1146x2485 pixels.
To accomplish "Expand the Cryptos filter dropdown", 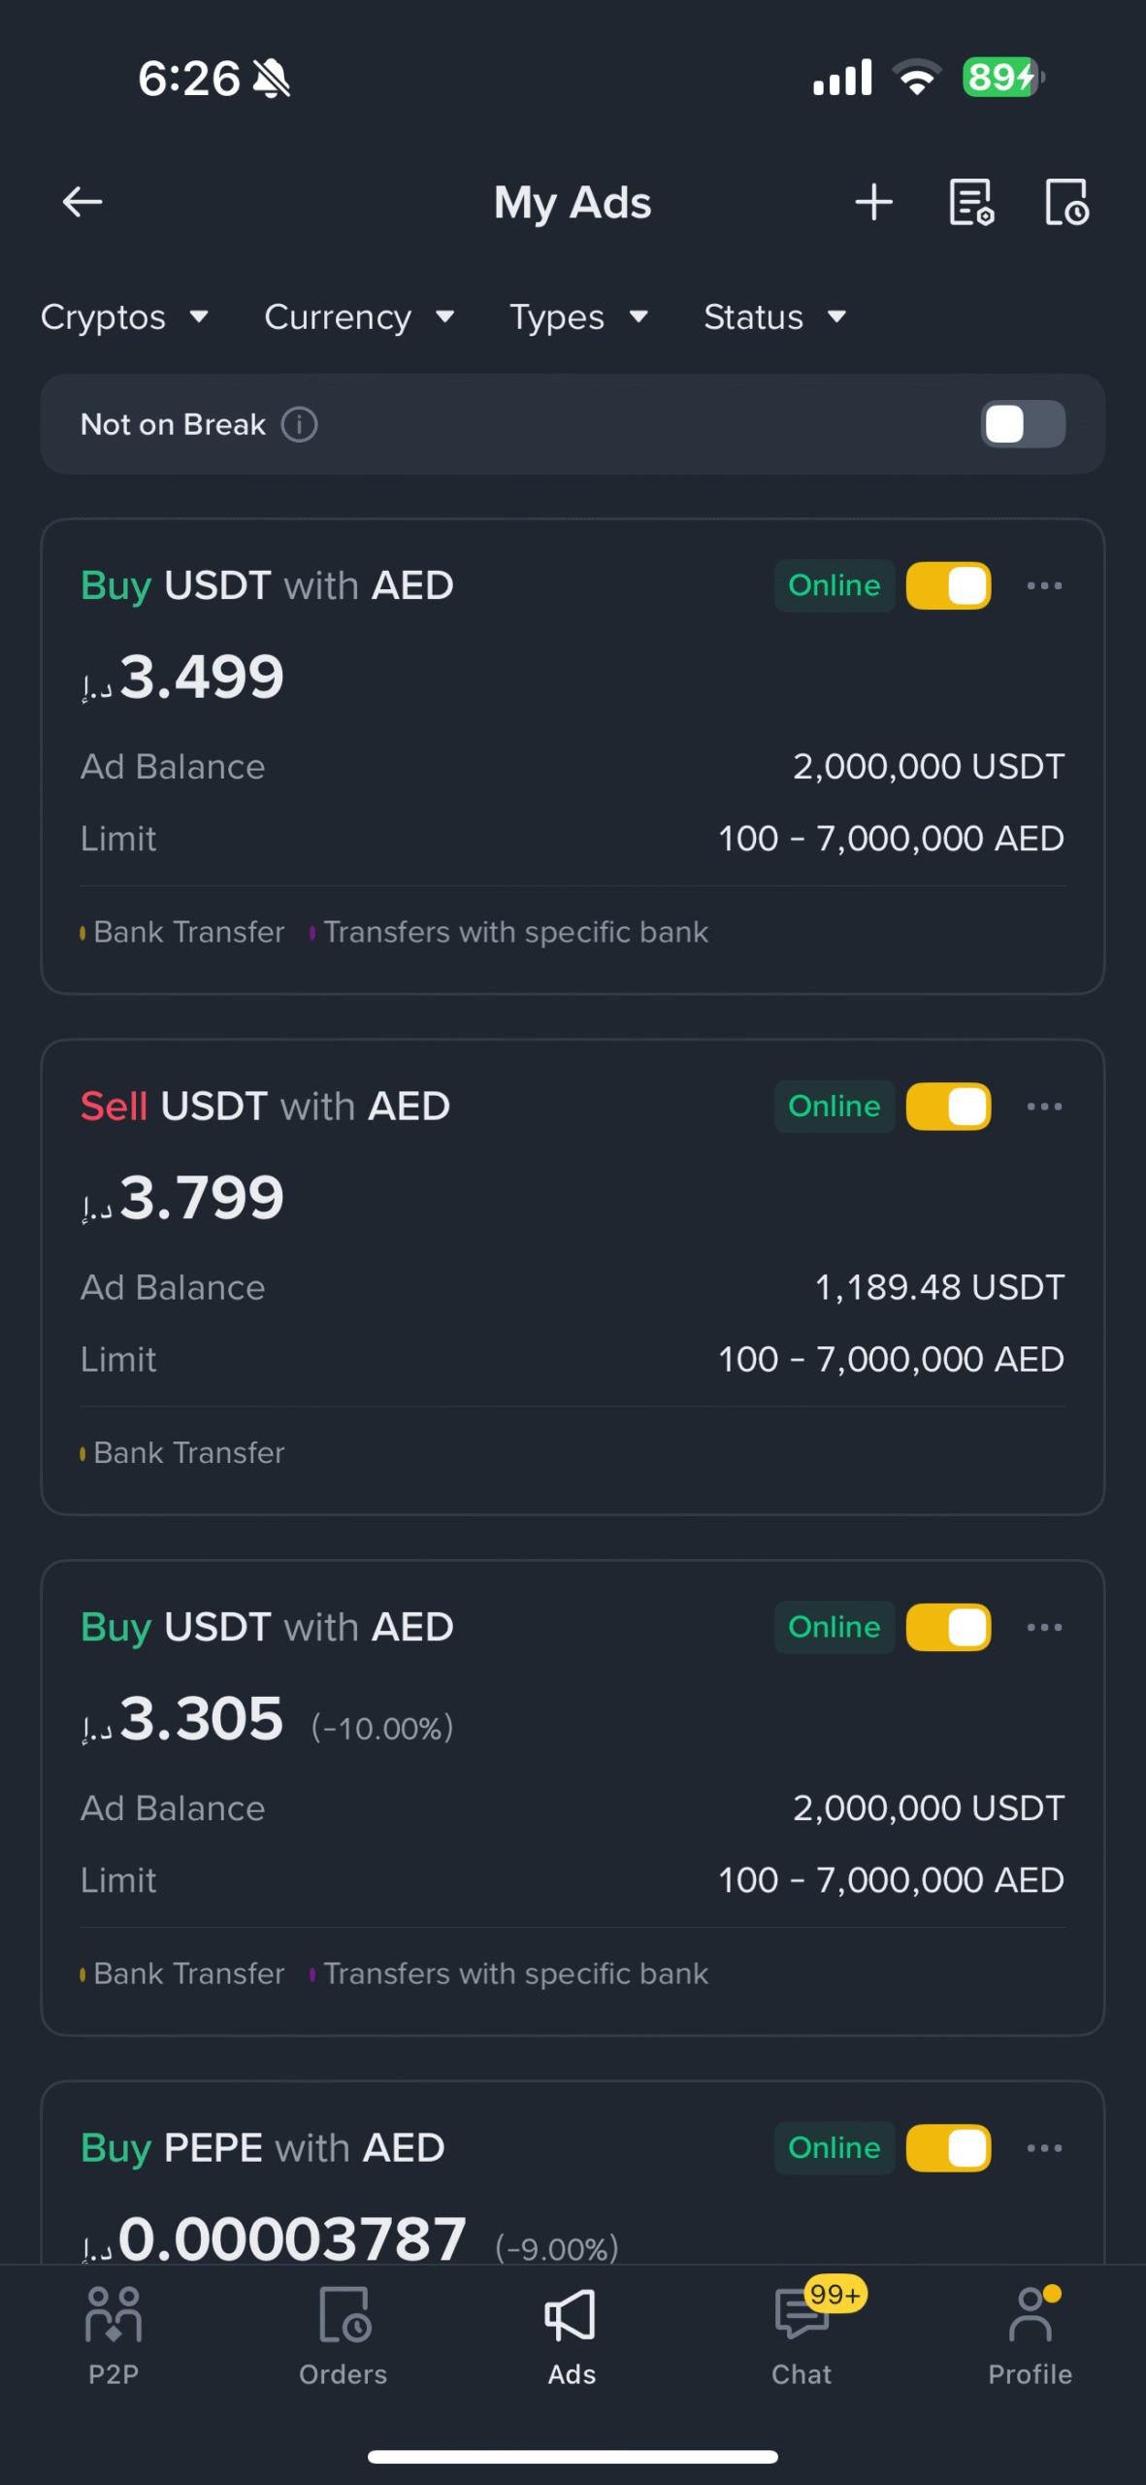I will point(124,316).
